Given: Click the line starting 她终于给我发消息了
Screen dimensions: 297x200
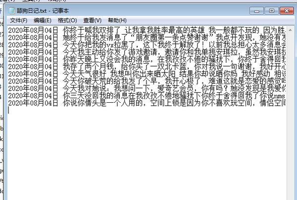Looking at the screenshot, I should pos(147,38).
